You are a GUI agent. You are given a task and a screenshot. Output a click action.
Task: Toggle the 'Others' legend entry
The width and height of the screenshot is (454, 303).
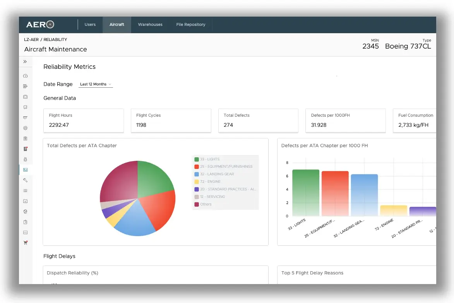point(206,204)
